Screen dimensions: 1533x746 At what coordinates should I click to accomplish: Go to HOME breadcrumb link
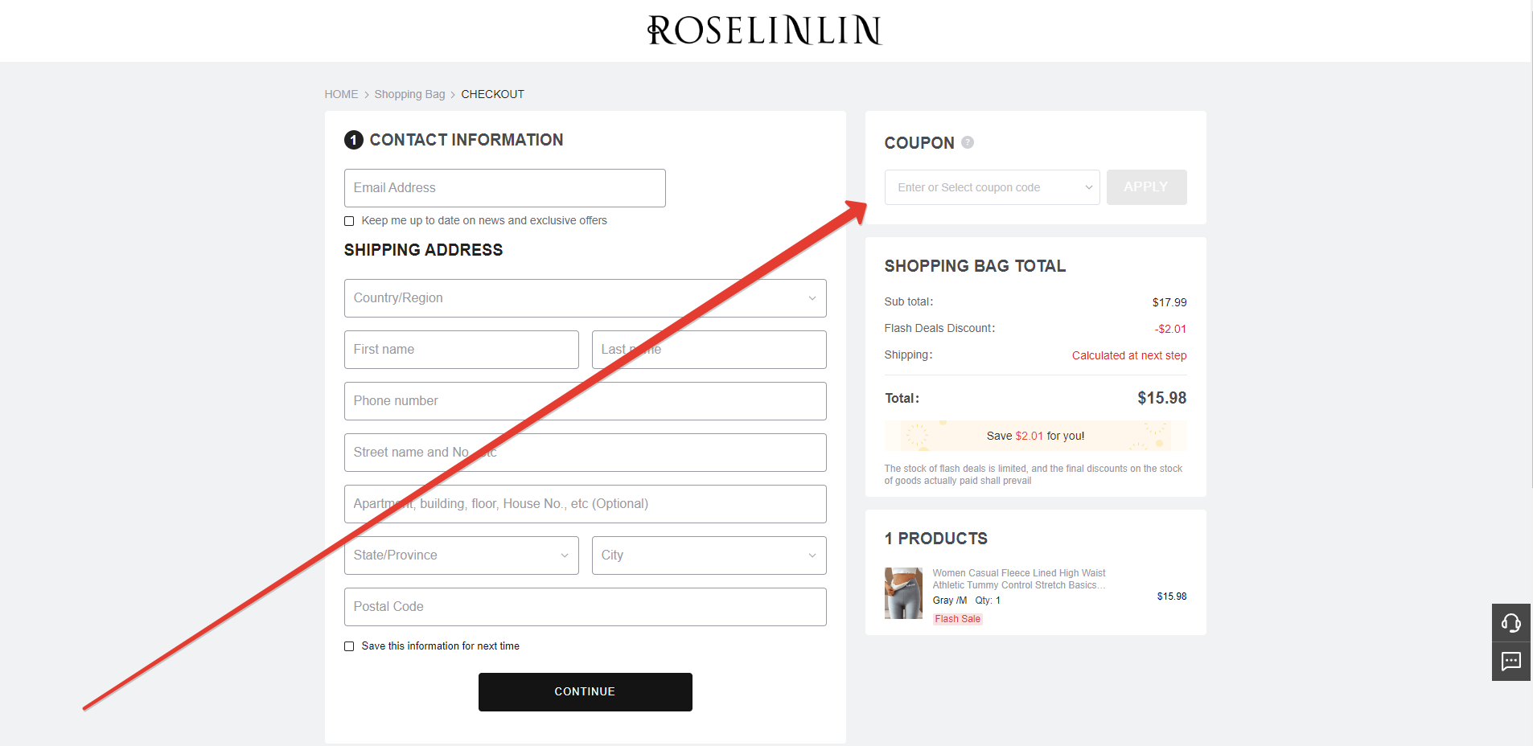pos(341,94)
